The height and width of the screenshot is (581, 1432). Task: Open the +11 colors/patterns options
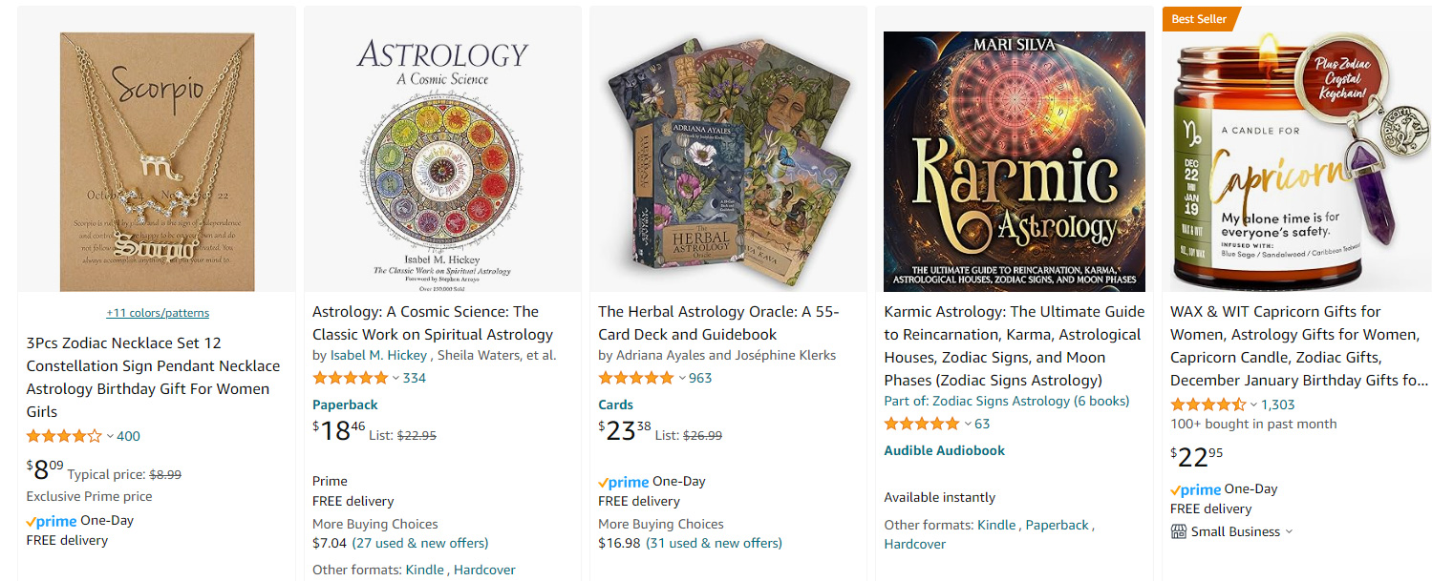(157, 312)
